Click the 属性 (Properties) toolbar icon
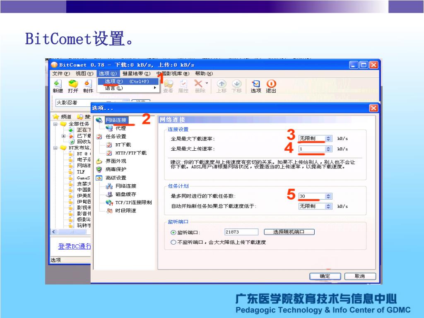This screenshot has width=424, height=318. pyautogui.click(x=183, y=87)
